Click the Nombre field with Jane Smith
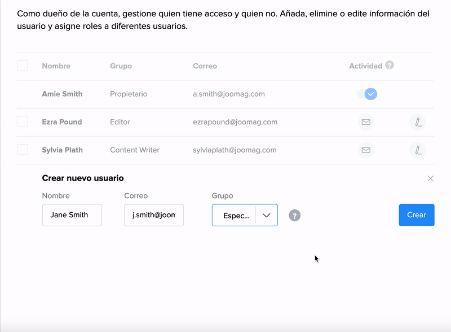 coord(72,215)
